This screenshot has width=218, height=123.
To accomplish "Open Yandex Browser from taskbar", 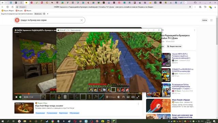I will 19,121.
